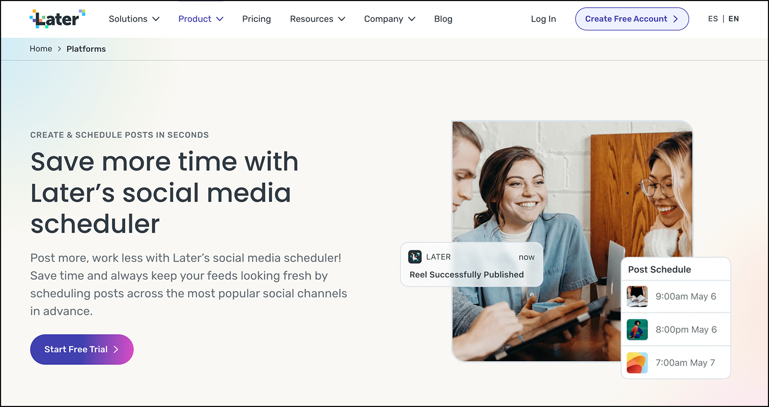Click the main headline about social media scheduler
Viewport: 769px width, 407px height.
coord(164,192)
